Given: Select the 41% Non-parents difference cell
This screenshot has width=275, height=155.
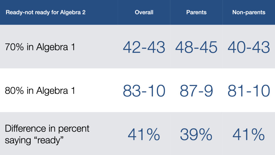Looking at the screenshot, I should coord(249,135).
